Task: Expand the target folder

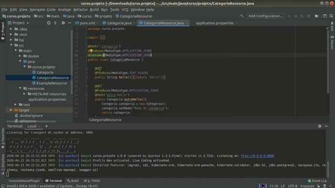Action: 11,110
